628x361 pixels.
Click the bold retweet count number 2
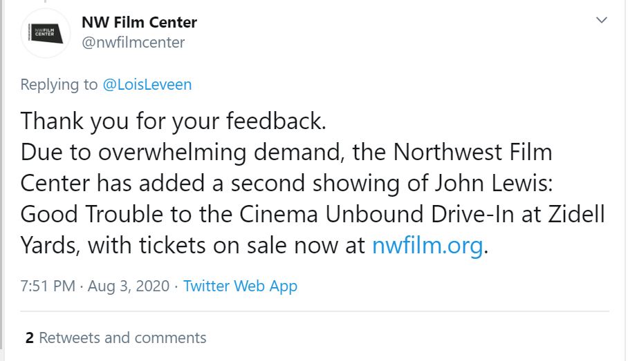coord(29,338)
